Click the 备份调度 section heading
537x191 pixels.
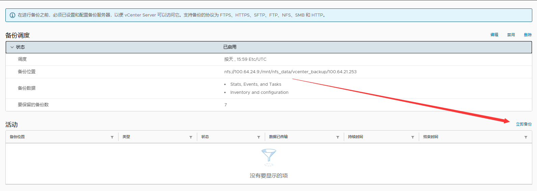point(18,35)
